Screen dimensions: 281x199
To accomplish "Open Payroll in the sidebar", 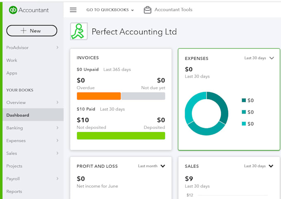I will 13,179.
